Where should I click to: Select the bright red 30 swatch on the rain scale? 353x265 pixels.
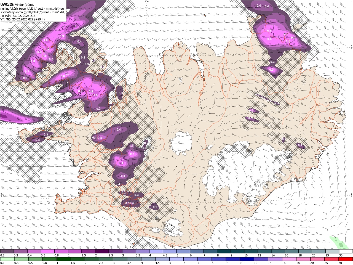pyautogui.click(x=345, y=259)
